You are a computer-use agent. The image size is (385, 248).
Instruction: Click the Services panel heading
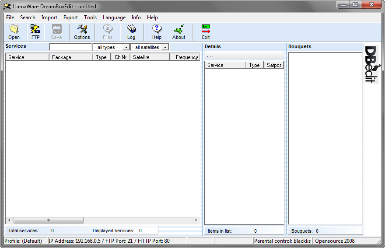click(16, 46)
